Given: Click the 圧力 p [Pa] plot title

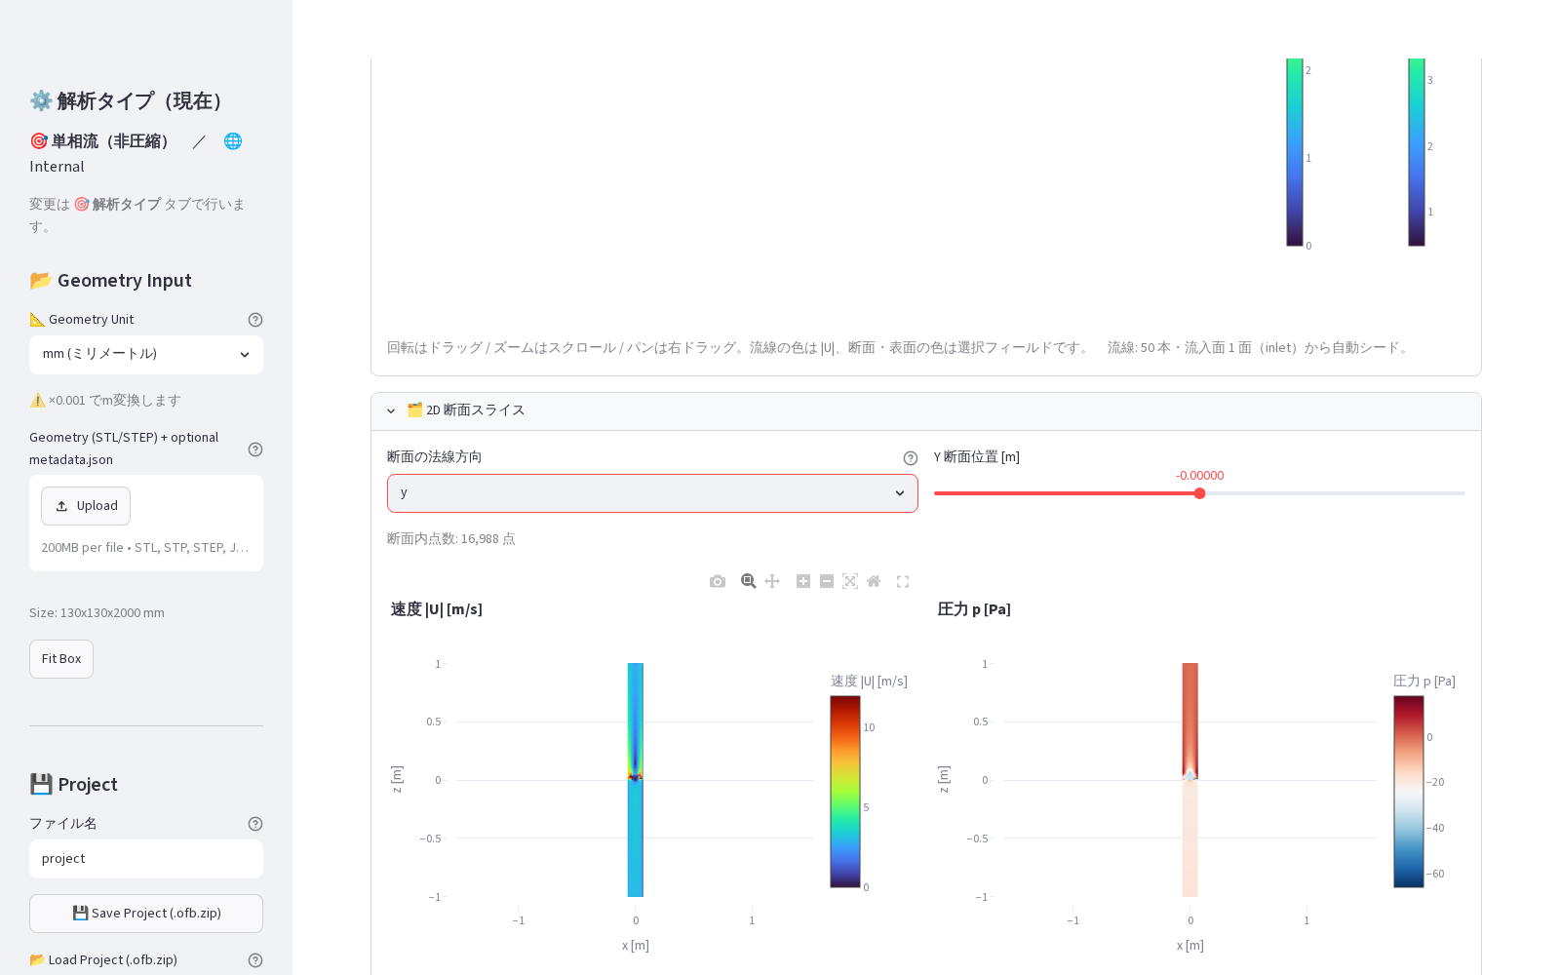Looking at the screenshot, I should (x=974, y=609).
